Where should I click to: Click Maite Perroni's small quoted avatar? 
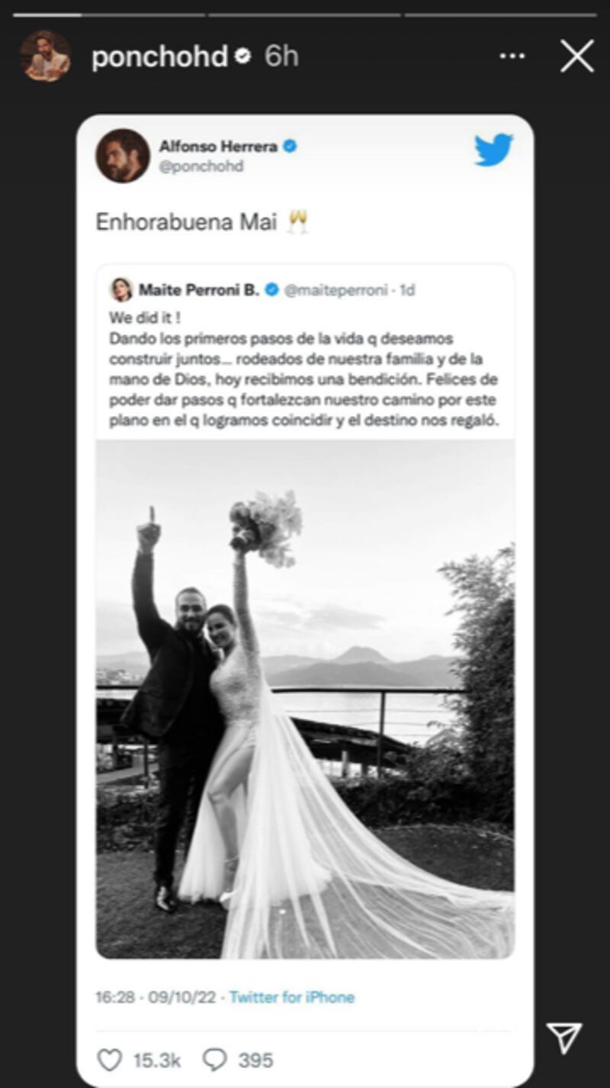pyautogui.click(x=121, y=290)
